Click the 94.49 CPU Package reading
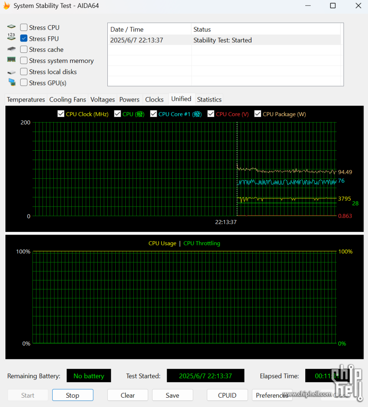 click(345, 172)
